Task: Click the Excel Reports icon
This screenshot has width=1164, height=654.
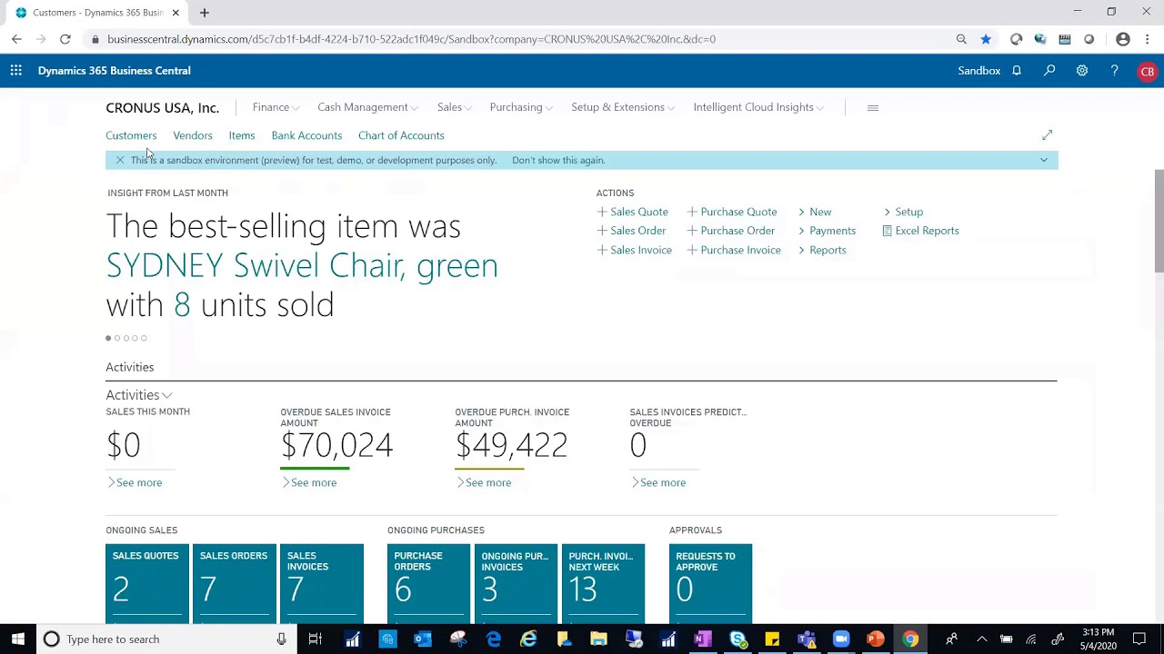Action: (x=887, y=231)
